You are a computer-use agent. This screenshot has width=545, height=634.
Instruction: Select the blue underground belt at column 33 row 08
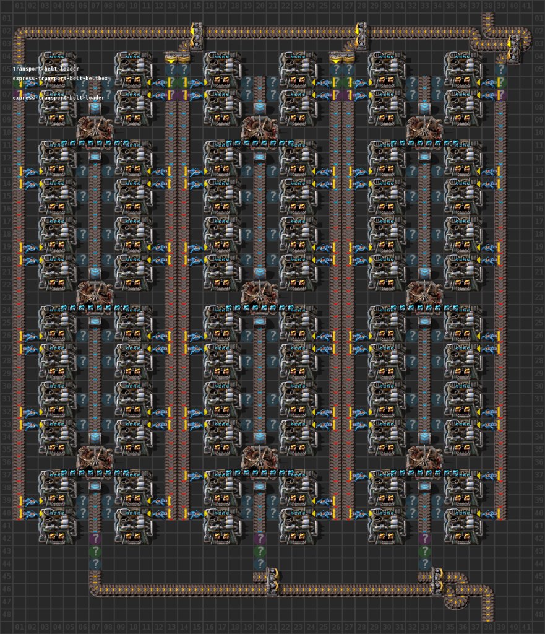[424, 108]
